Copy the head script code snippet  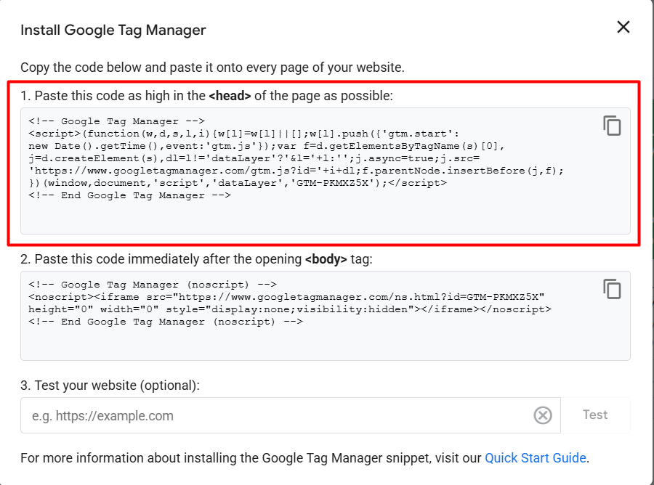(x=612, y=126)
